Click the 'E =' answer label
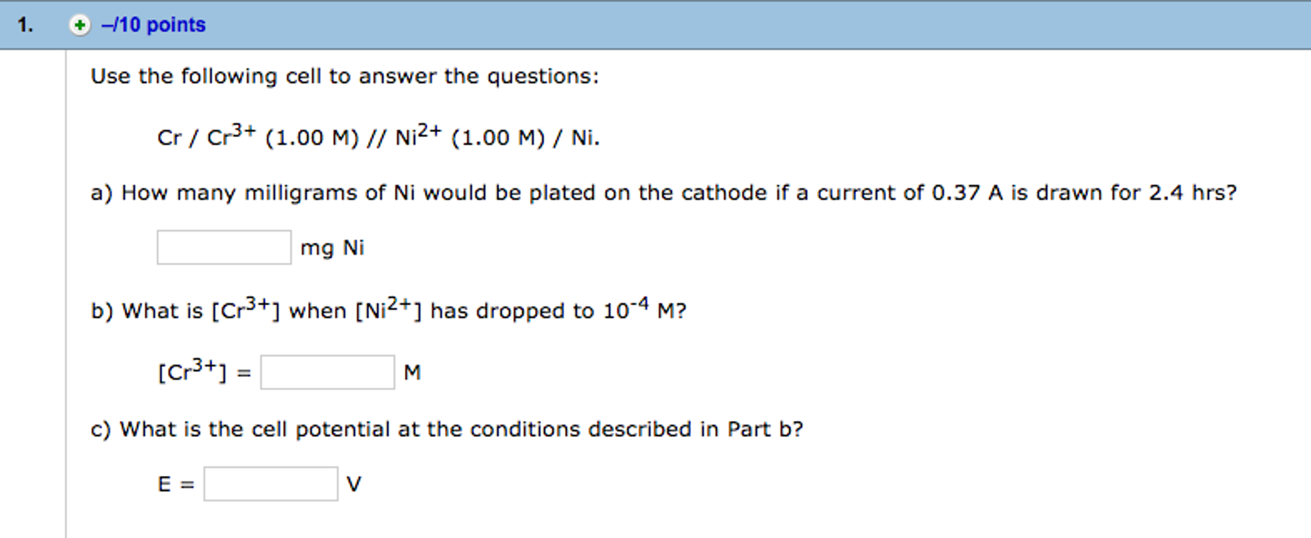The height and width of the screenshot is (538, 1311). coord(176,484)
